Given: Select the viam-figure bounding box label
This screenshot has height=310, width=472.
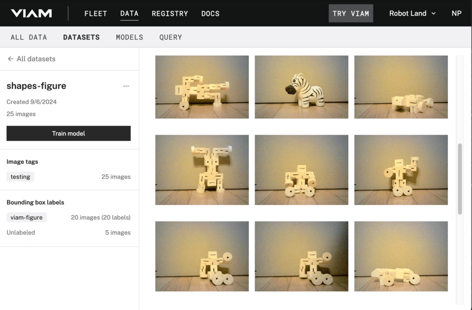Looking at the screenshot, I should coord(26,218).
